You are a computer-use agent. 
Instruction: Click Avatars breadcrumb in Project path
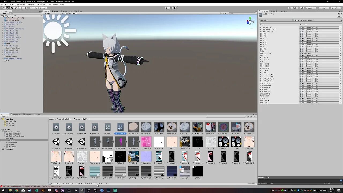tap(77, 119)
